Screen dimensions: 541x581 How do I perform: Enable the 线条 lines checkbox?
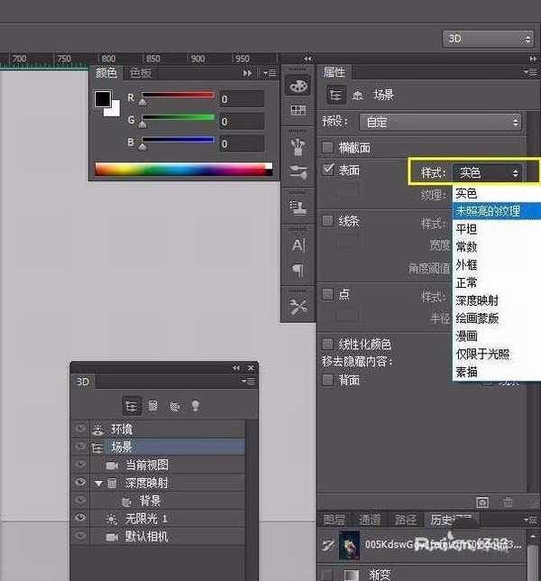[x=328, y=220]
